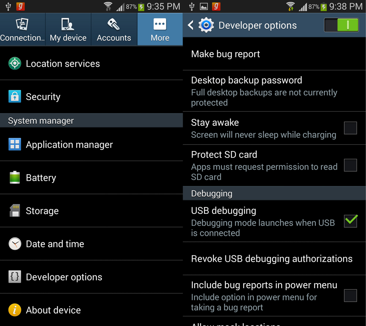366x326 pixels.
Task: Tap the Date and time clock icon
Action: tap(15, 244)
